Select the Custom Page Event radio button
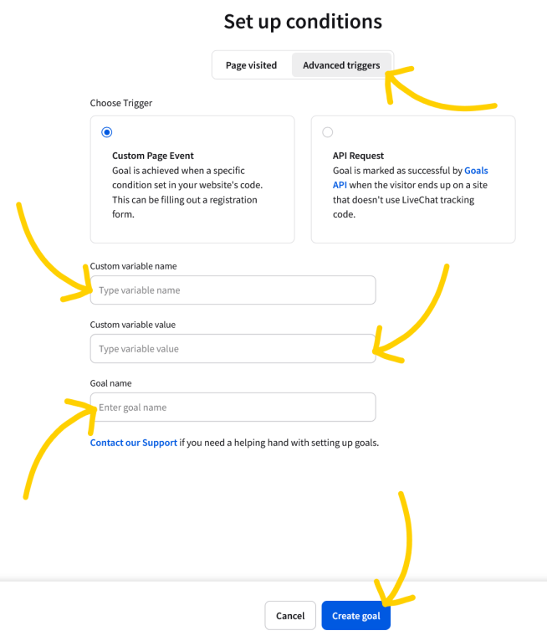Image resolution: width=547 pixels, height=641 pixels. coord(107,132)
